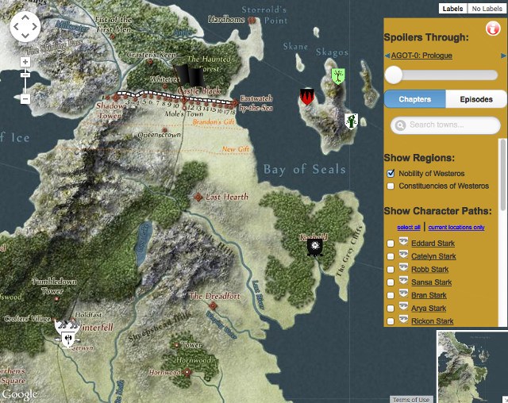
Task: Click the Shadow Tower marker
Action: 116,97
